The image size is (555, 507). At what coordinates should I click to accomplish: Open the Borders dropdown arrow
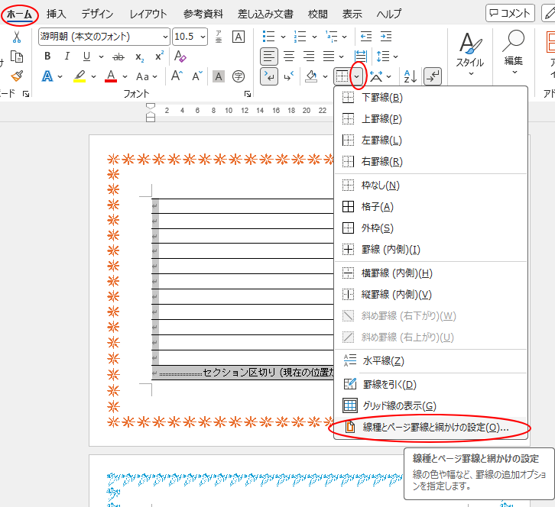357,76
